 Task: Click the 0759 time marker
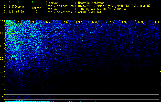point(141,22)
